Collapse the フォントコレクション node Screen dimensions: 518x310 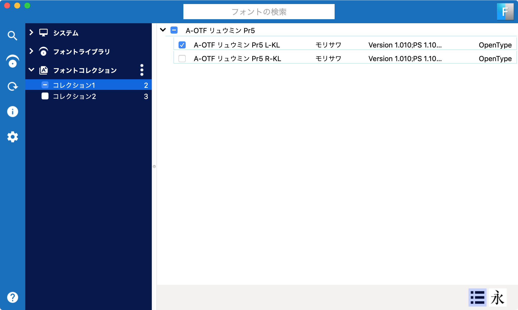31,70
